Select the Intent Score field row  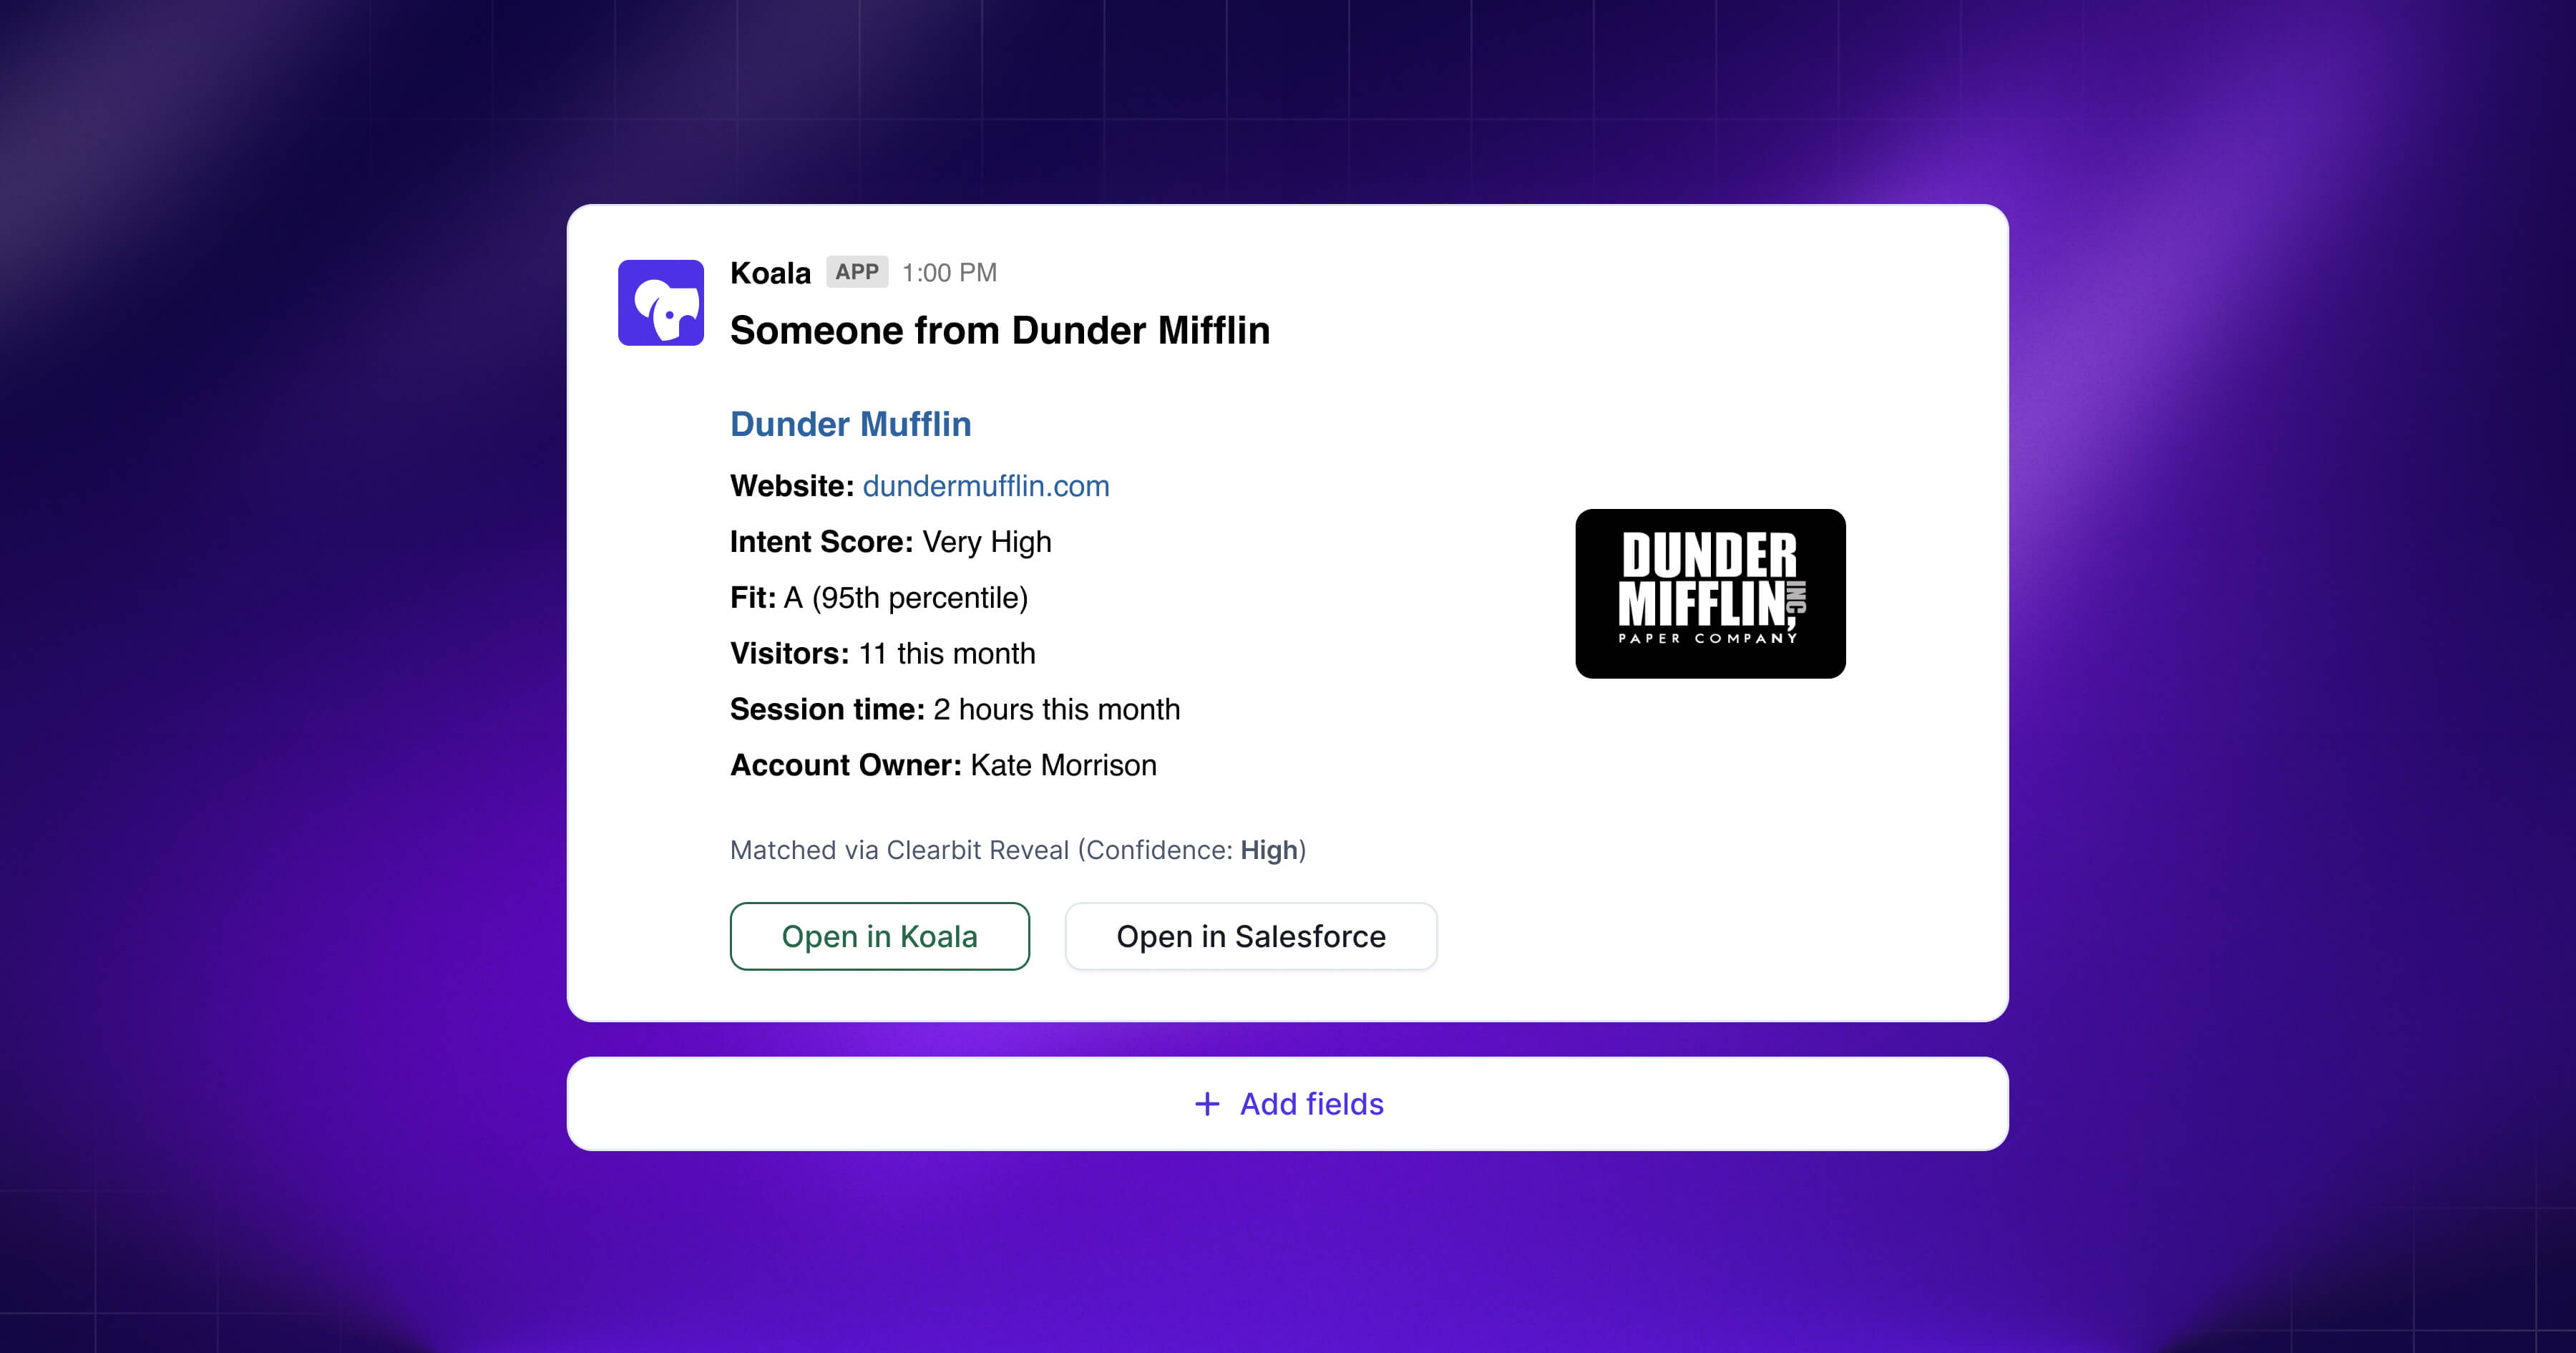890,543
